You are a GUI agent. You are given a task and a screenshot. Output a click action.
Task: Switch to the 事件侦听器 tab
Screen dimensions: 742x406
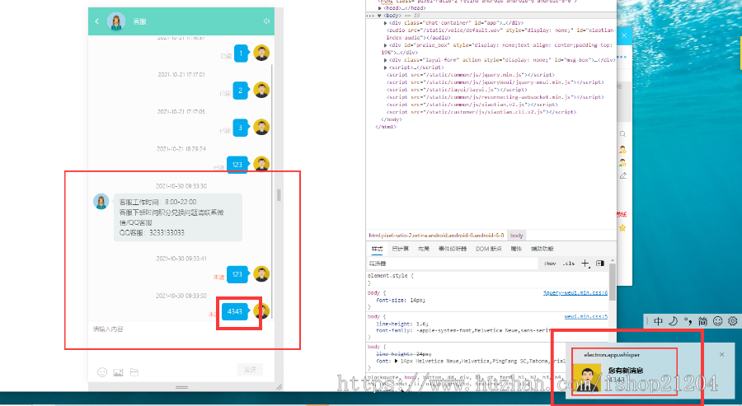453,249
